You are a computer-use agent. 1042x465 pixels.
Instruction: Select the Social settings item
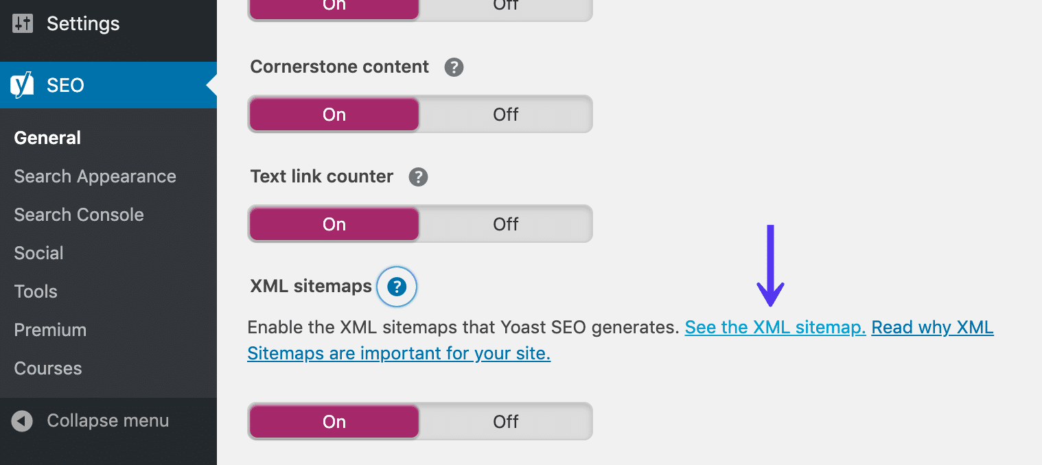click(38, 253)
